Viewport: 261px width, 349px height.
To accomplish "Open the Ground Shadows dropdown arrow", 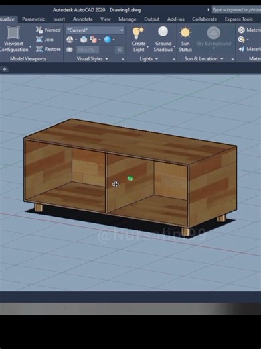I will click(x=174, y=47).
